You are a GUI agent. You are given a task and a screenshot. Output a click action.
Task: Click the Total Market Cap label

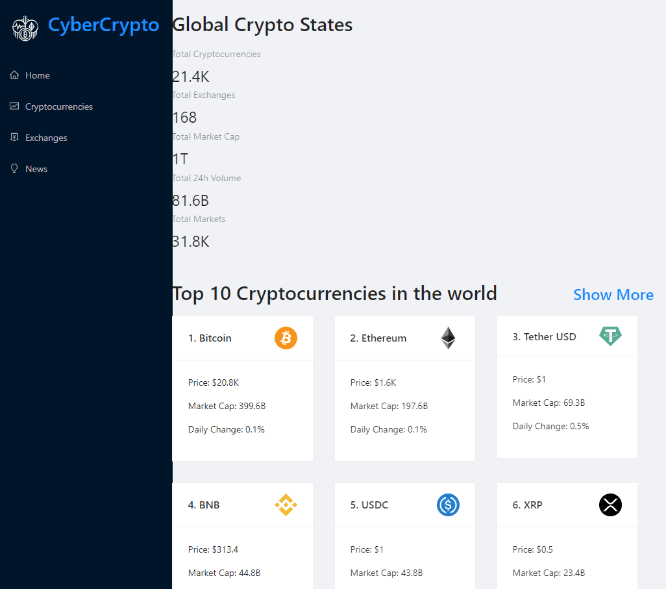[x=206, y=136]
